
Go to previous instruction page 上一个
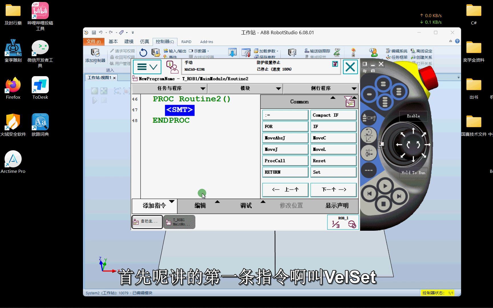pos(285,190)
